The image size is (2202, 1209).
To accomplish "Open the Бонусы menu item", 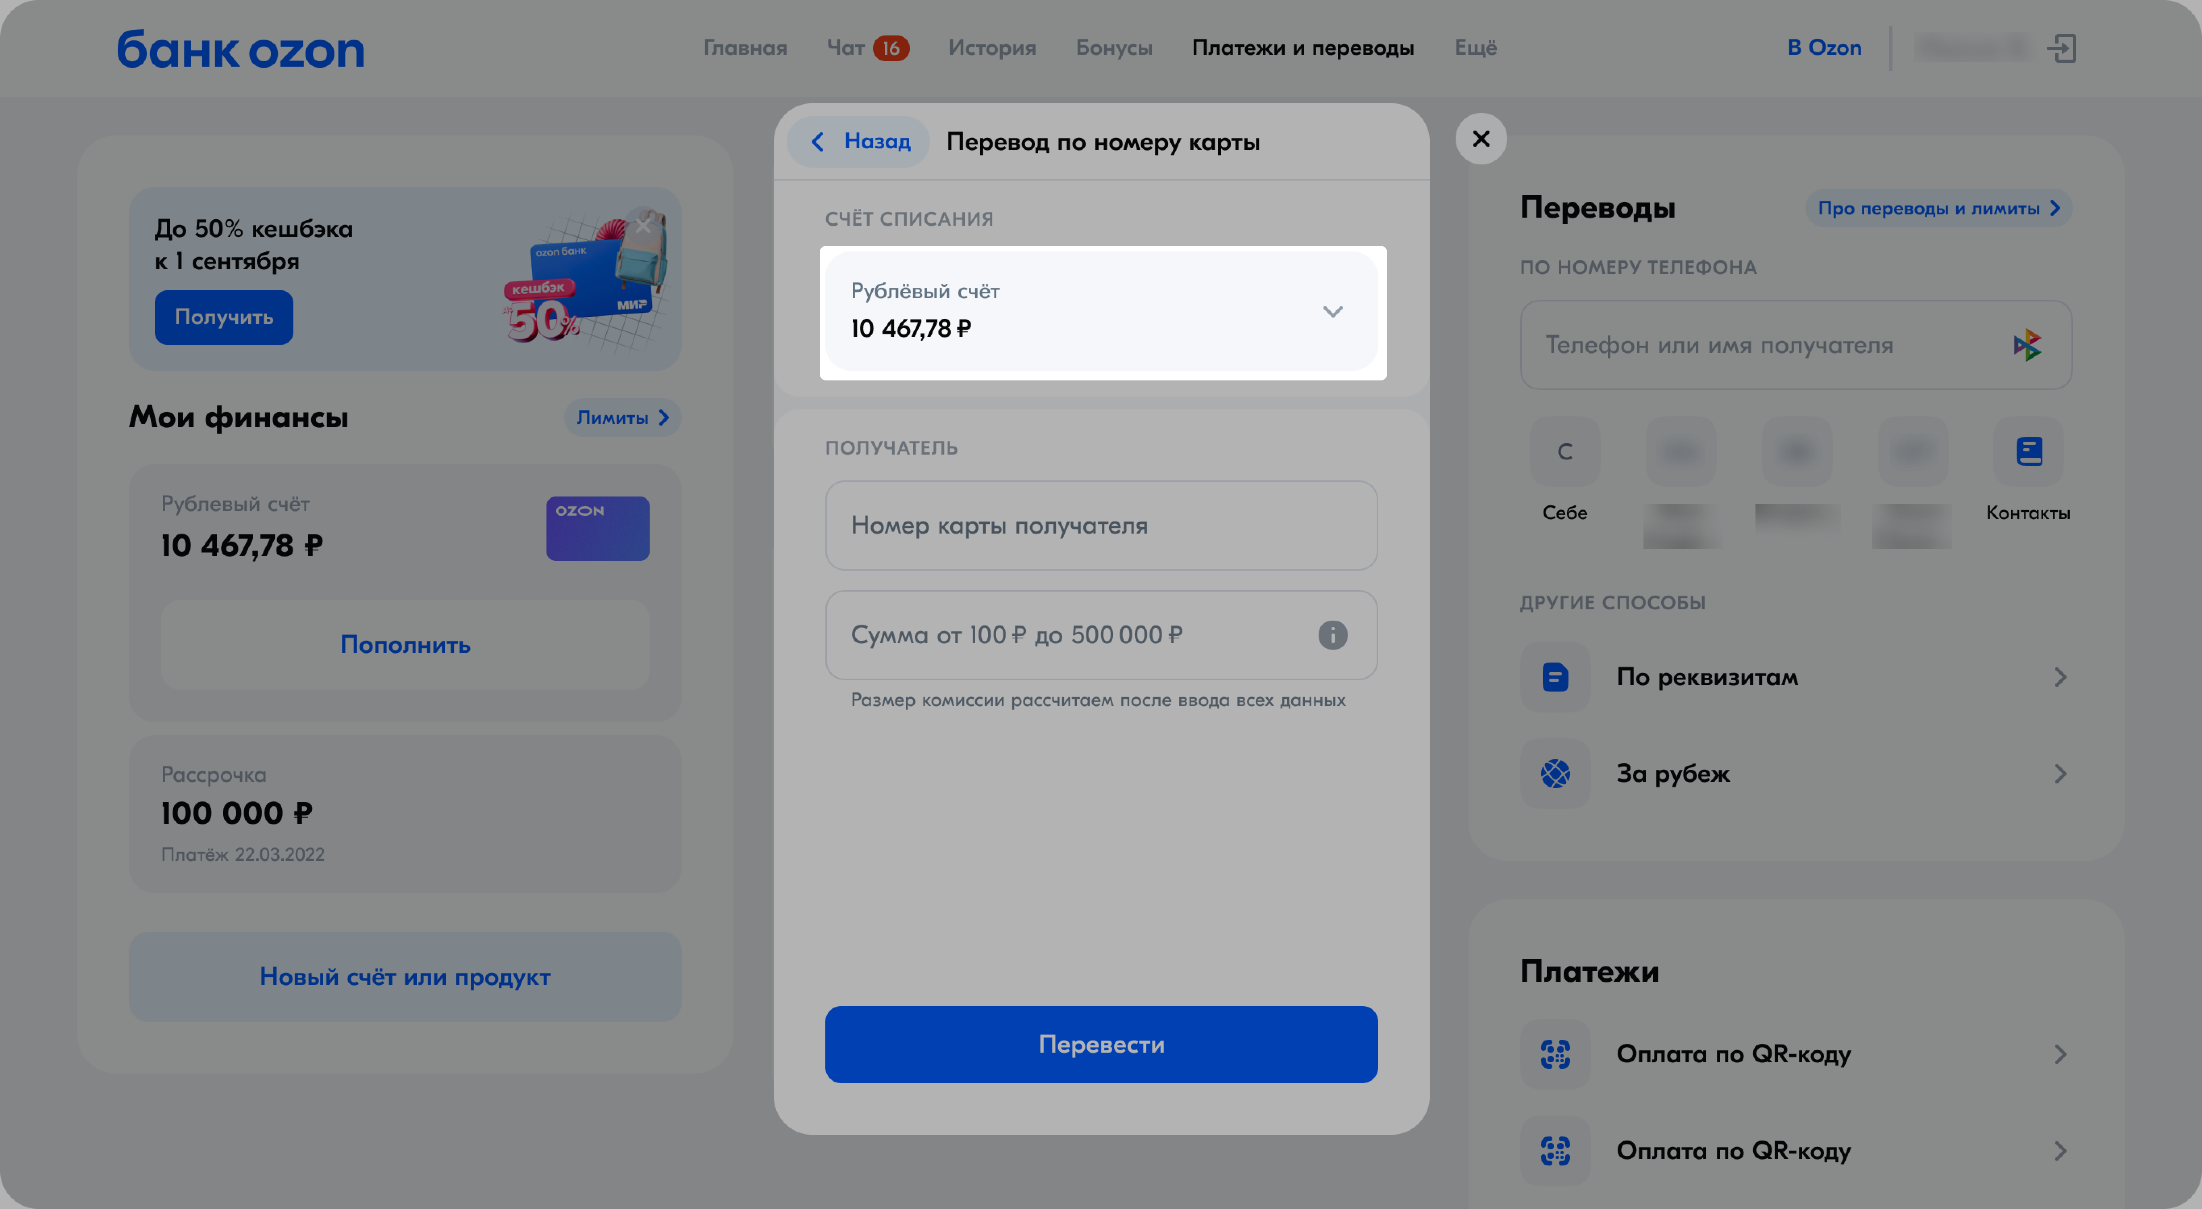I will (x=1114, y=48).
